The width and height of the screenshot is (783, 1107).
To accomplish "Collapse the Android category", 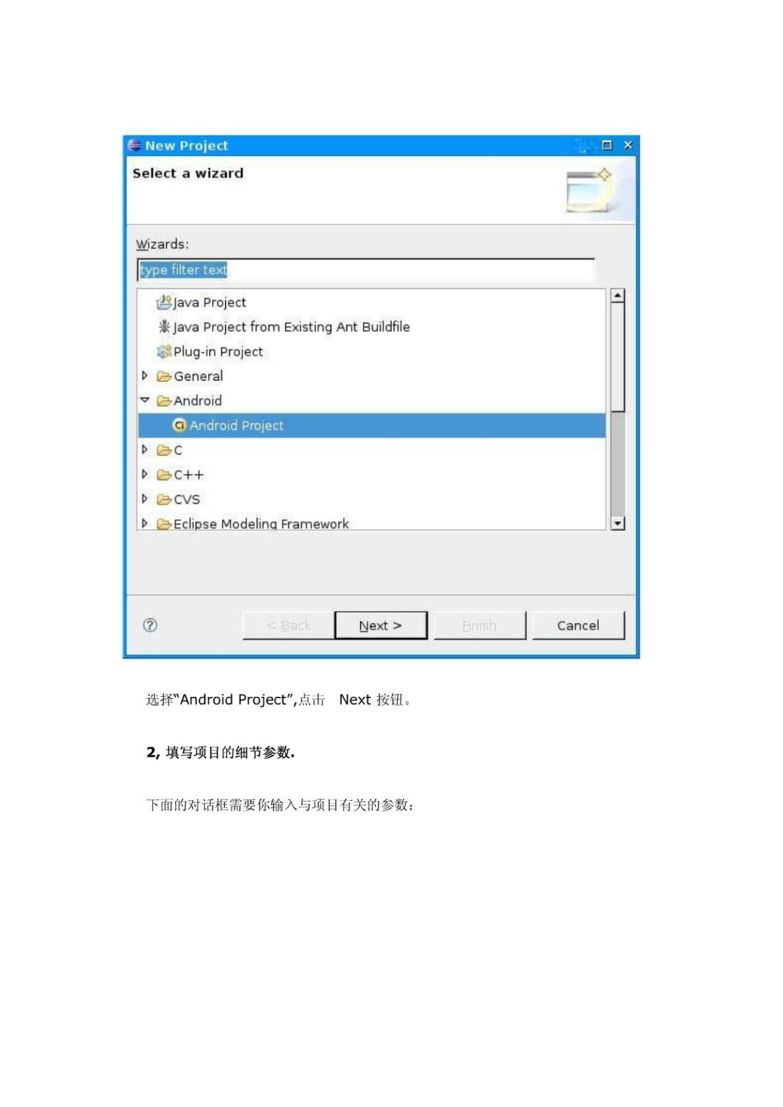I will pos(144,400).
